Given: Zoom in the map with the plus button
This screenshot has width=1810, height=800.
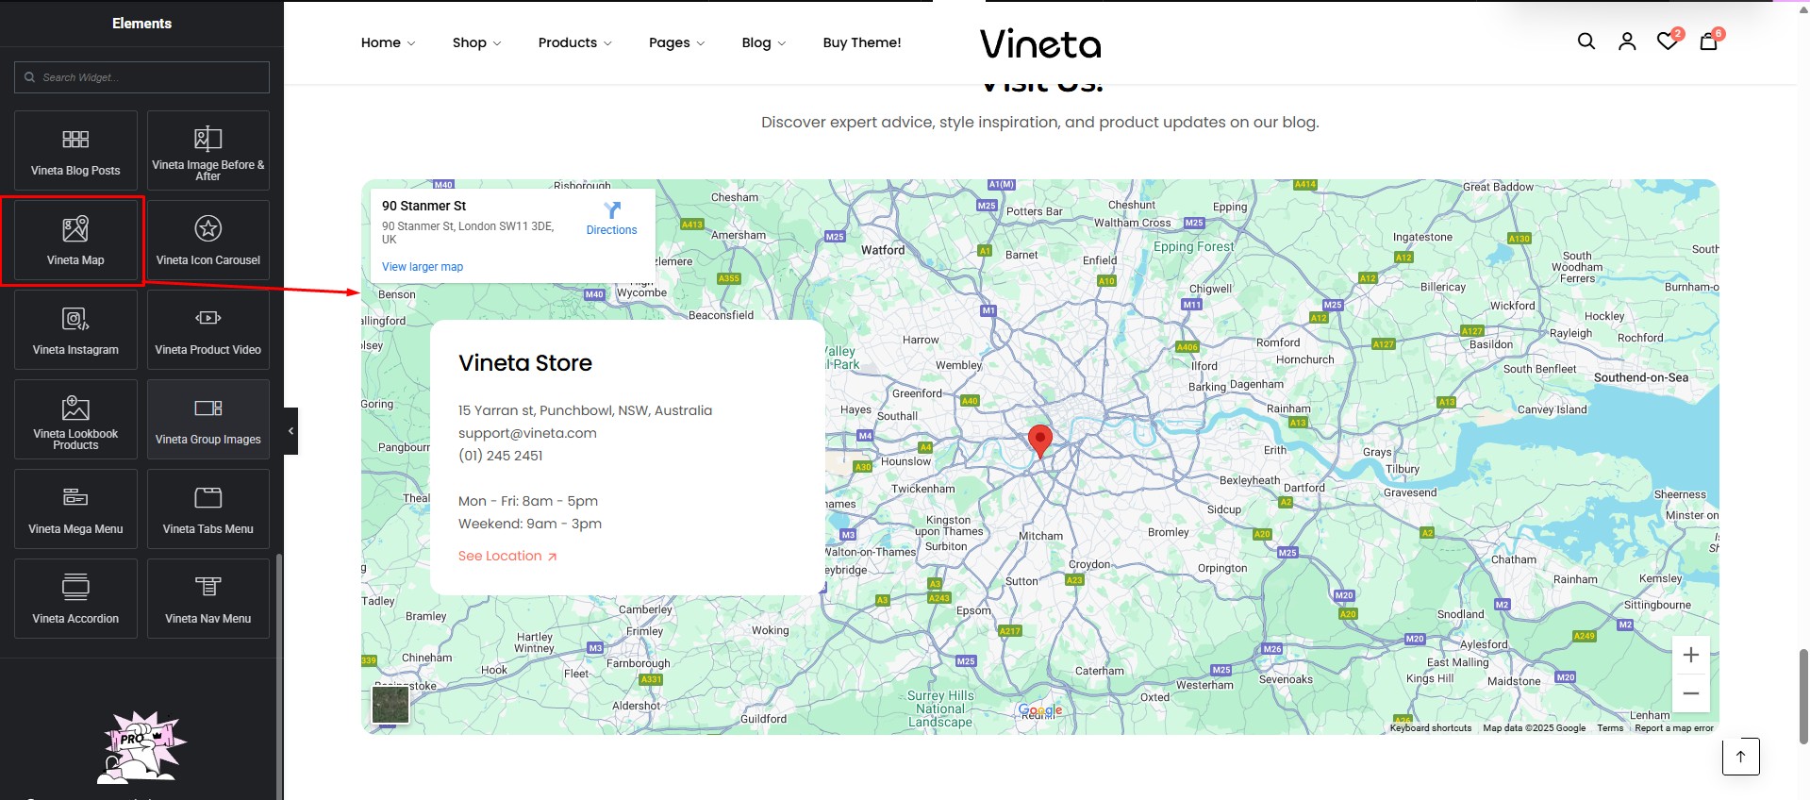Looking at the screenshot, I should tap(1691, 655).
